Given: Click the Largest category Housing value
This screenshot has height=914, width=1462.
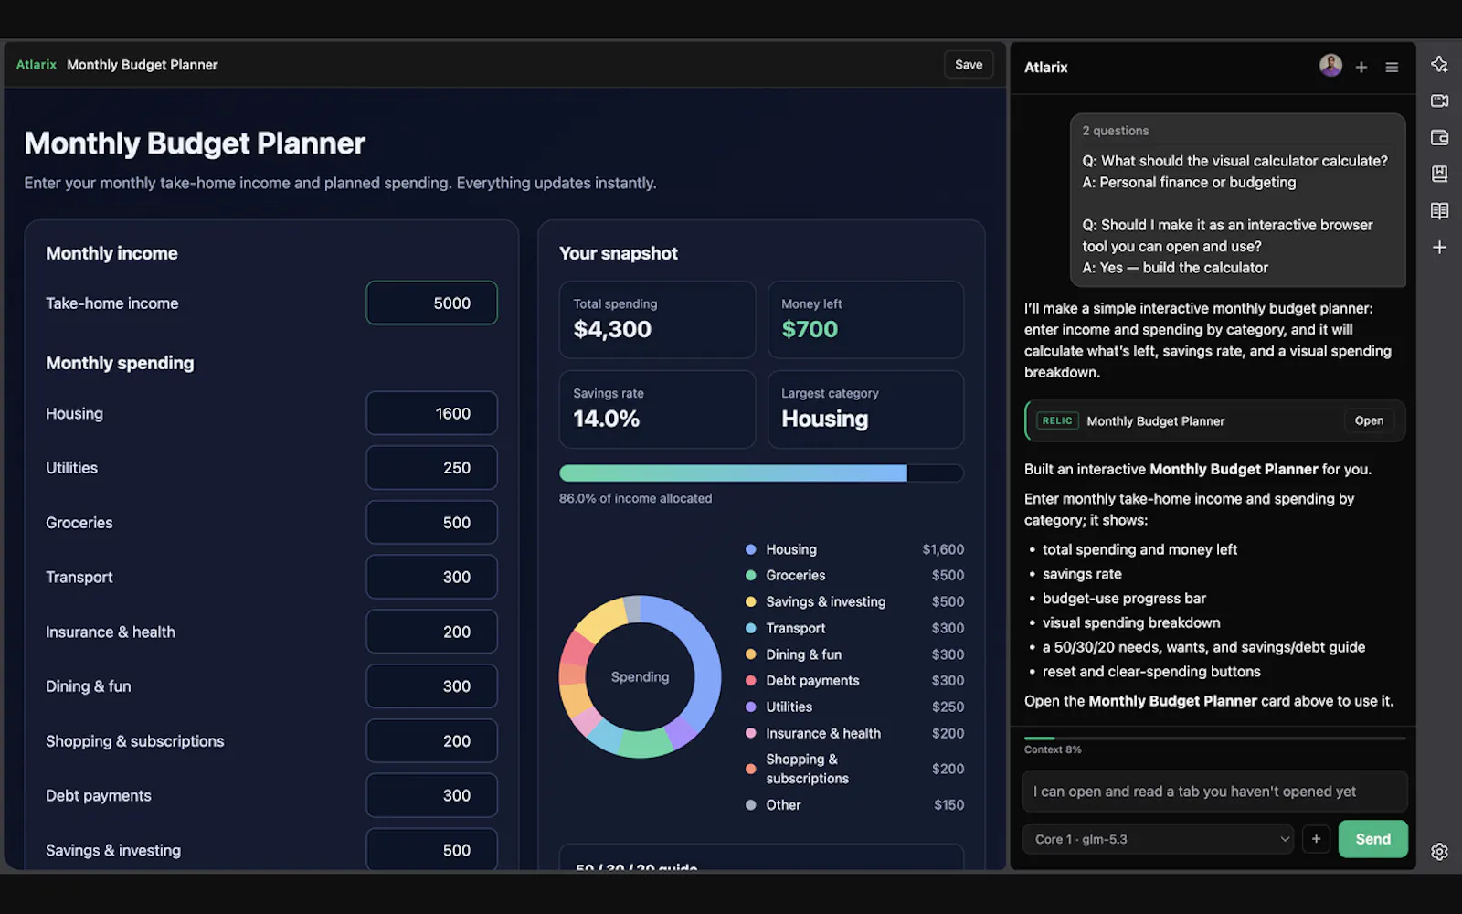Looking at the screenshot, I should (824, 419).
